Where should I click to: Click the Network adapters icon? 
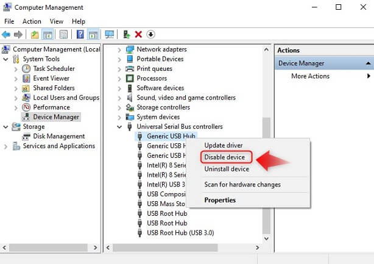(x=130, y=49)
